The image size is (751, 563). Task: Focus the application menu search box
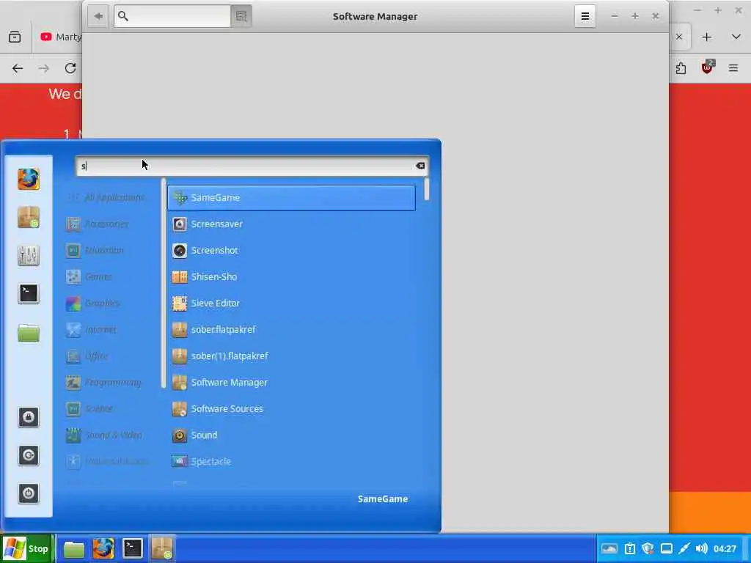click(252, 166)
